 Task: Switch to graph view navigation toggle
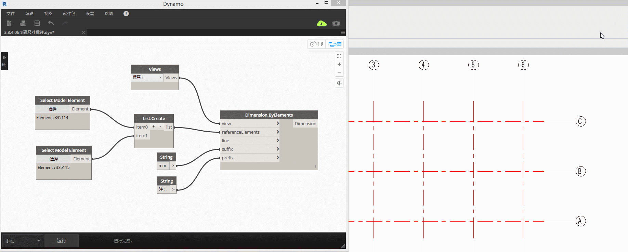coord(335,44)
